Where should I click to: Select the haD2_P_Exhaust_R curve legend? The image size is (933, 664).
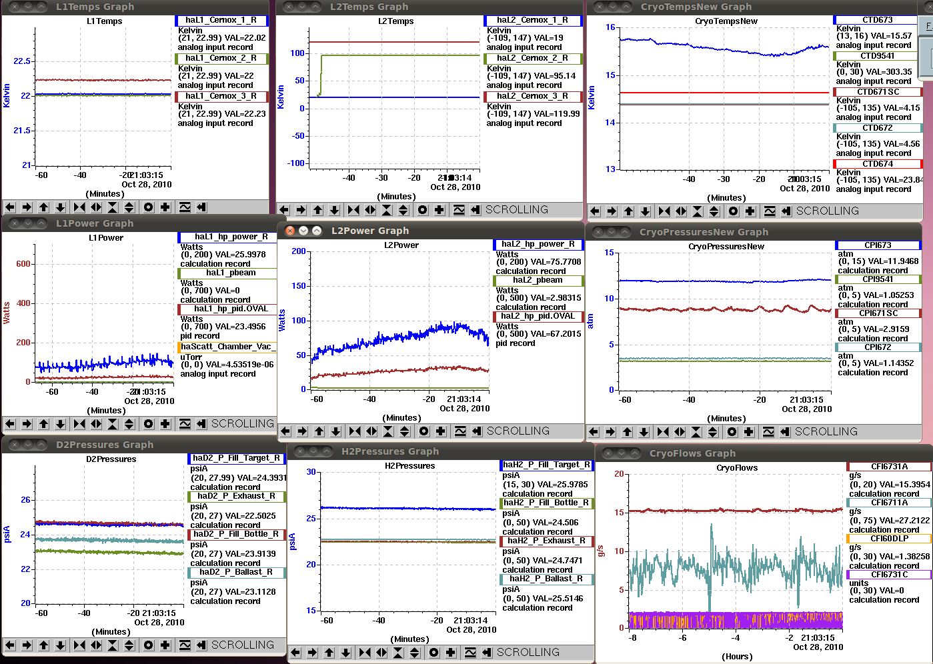tap(237, 497)
